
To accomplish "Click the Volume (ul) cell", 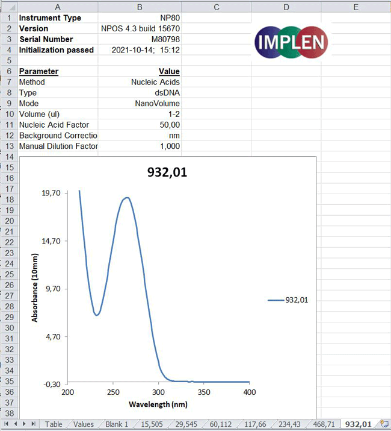I will [x=58, y=114].
